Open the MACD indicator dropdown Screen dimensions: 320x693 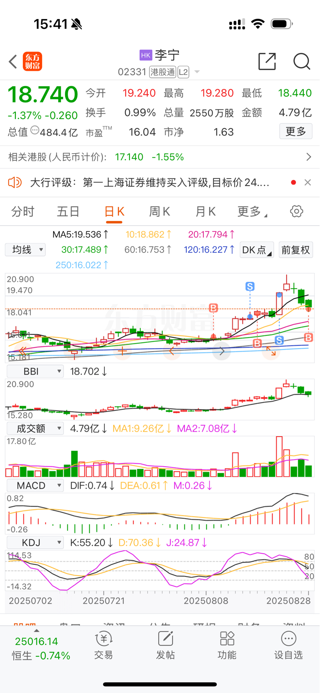[35, 485]
